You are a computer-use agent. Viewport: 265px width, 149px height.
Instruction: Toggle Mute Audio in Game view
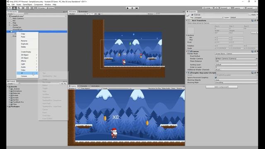click(x=166, y=88)
